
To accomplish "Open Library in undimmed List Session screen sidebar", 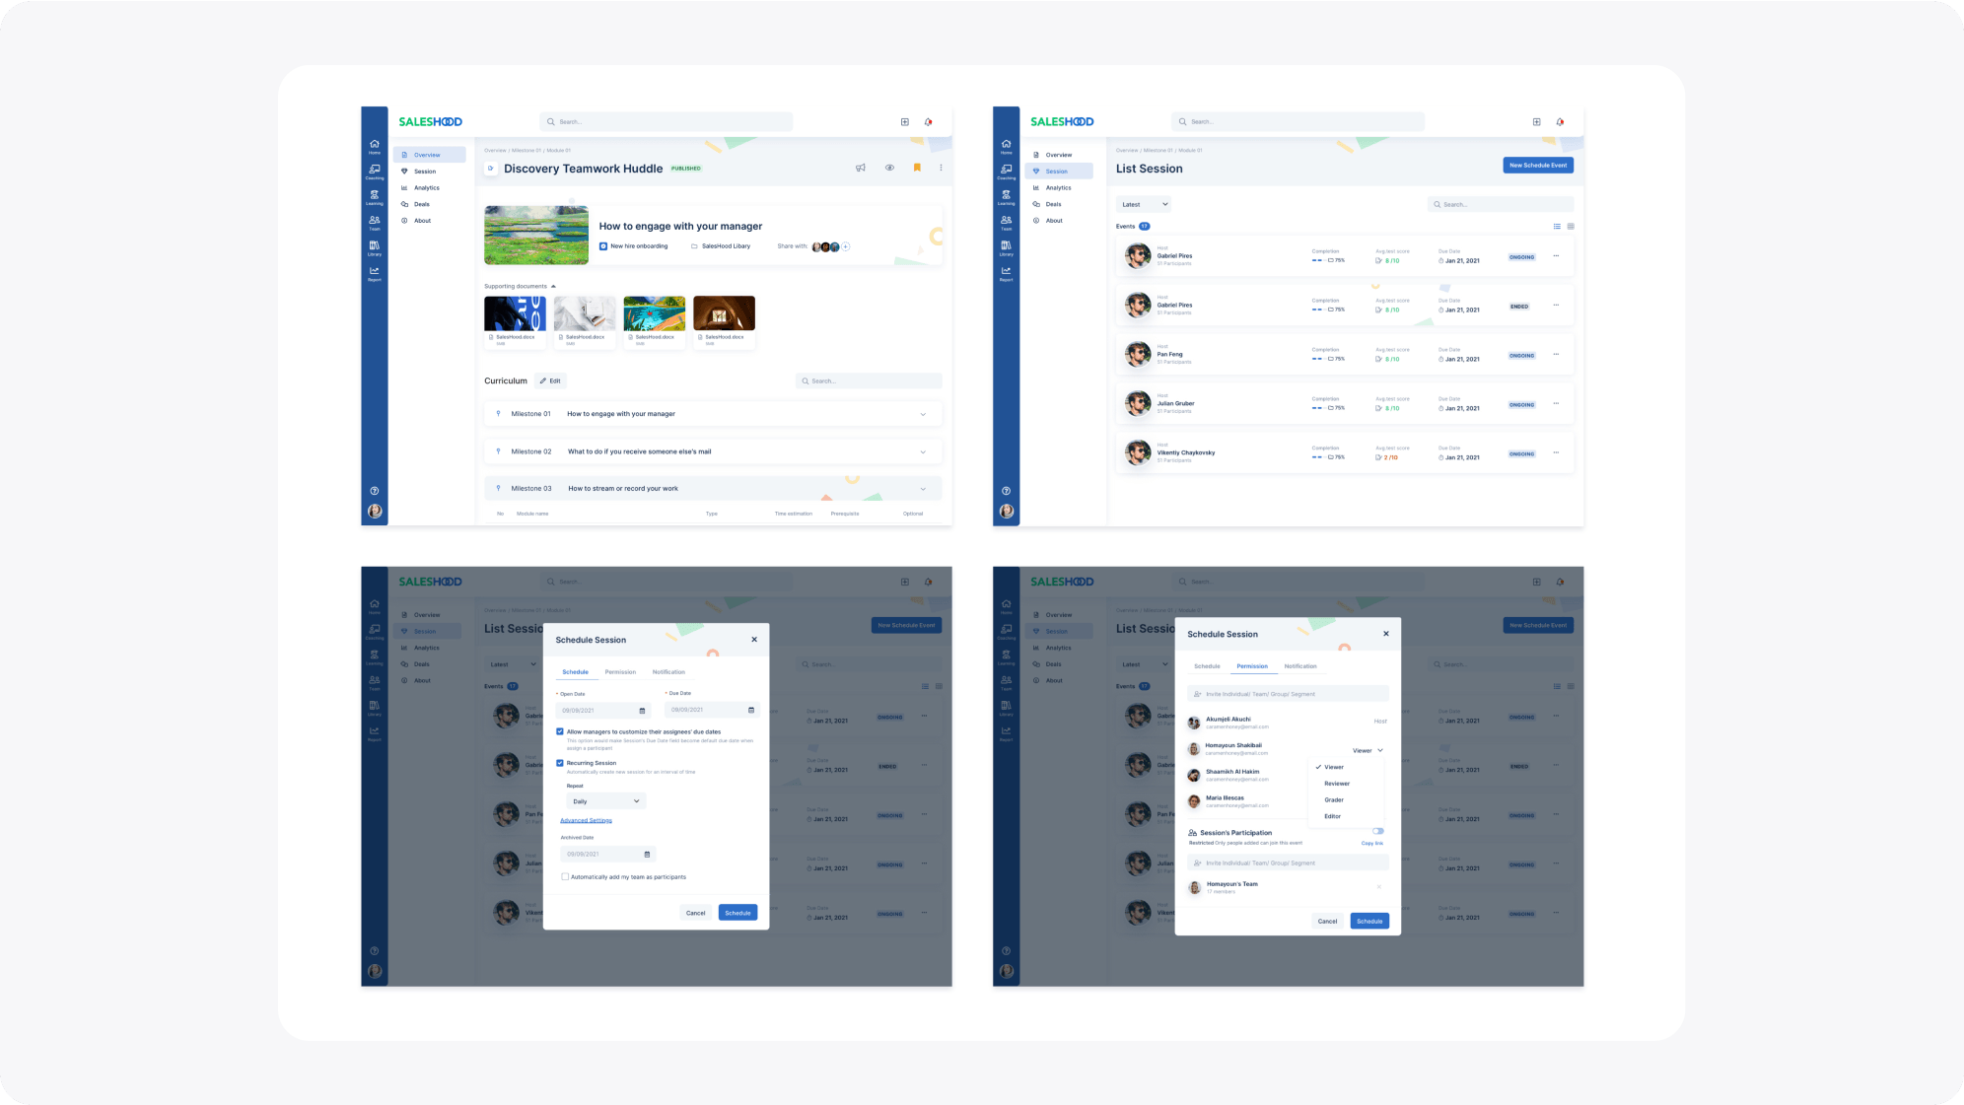I will (x=1006, y=248).
